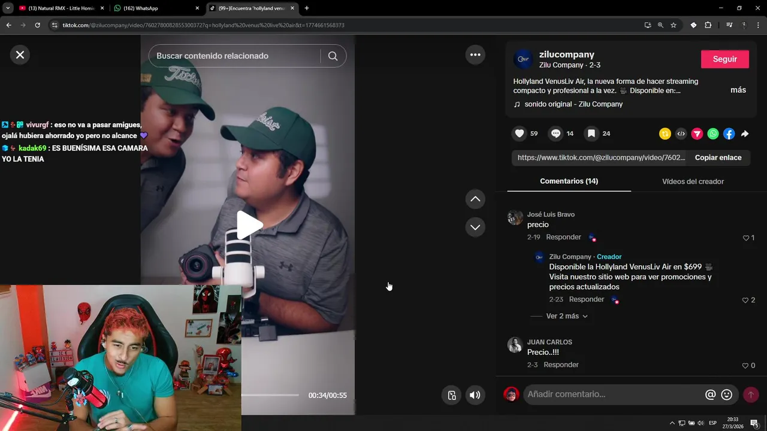Open the taskbar volume speaker icon
Viewport: 767px width, 431px height.
click(x=700, y=423)
